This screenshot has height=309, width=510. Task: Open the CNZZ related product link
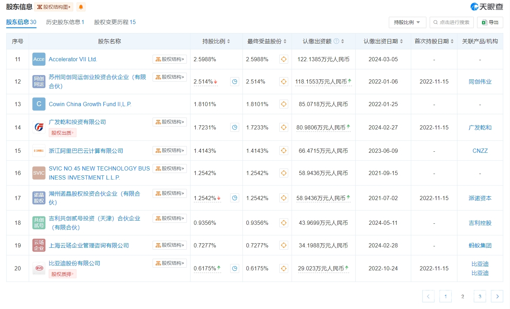(480, 151)
